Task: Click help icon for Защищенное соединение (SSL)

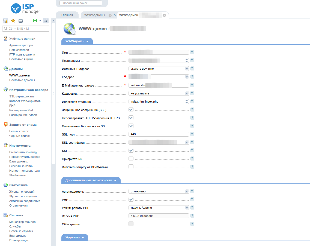Action: [x=192, y=110]
